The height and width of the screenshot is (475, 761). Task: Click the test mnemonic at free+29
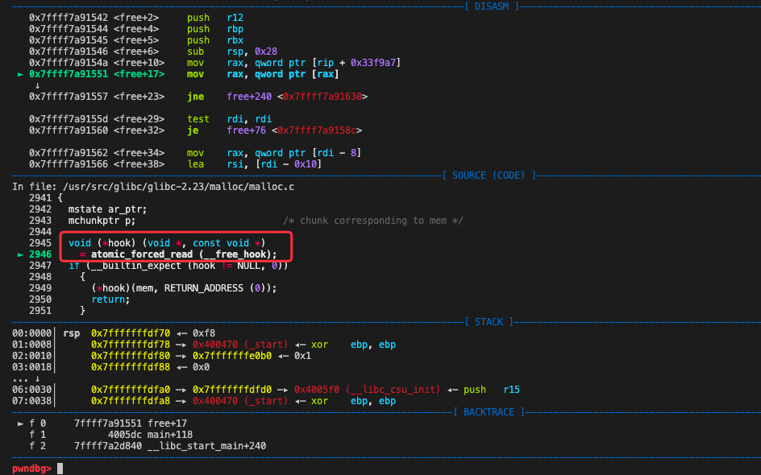(x=198, y=119)
